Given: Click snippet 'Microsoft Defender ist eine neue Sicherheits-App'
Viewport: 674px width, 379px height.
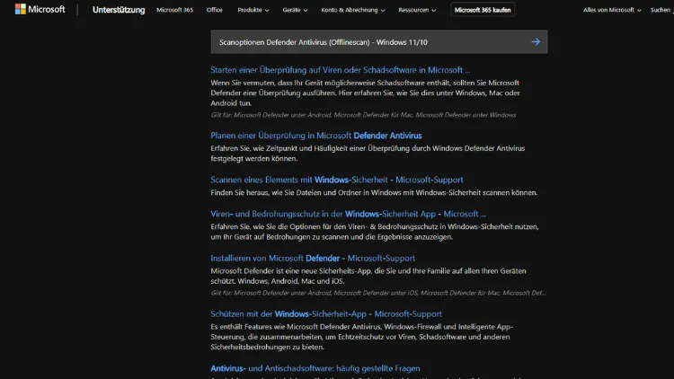Looking at the screenshot, I should coord(368,276).
